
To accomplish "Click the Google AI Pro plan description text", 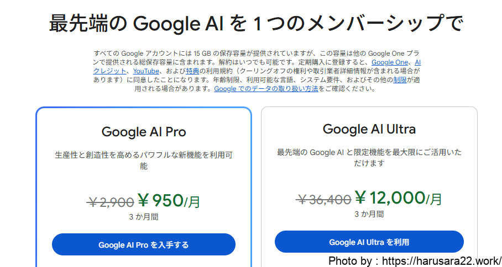I will (144, 160).
